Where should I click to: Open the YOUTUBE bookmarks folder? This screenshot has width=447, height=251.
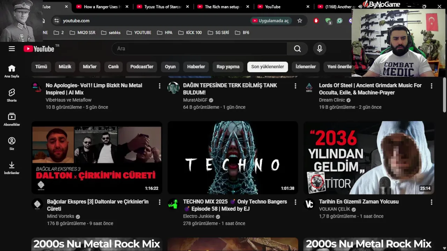coord(139,32)
